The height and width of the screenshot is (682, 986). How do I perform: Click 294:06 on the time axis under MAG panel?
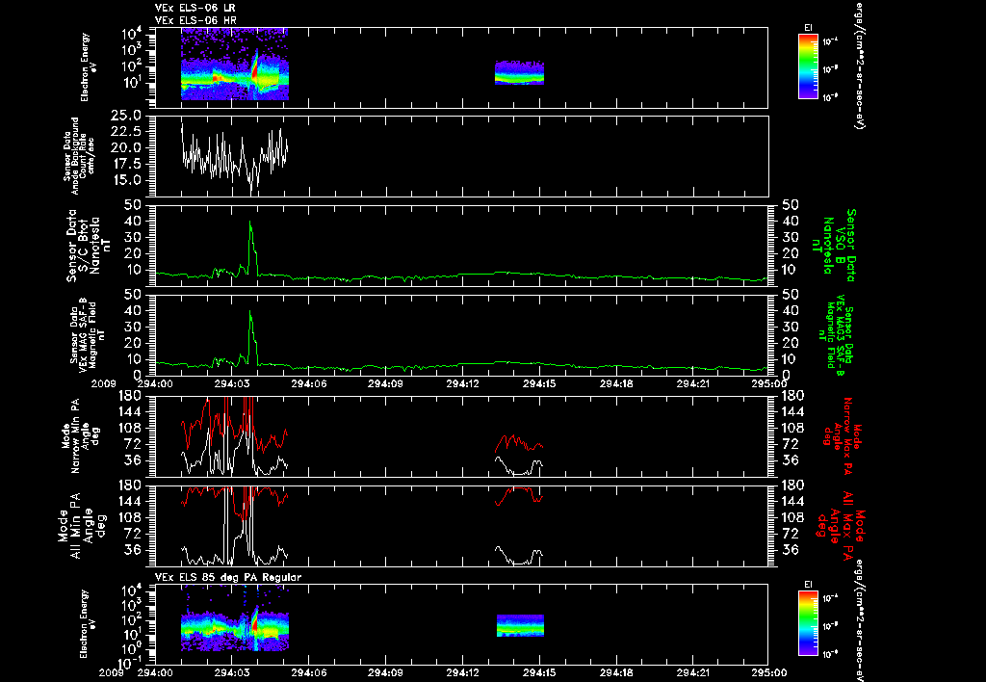pos(309,383)
